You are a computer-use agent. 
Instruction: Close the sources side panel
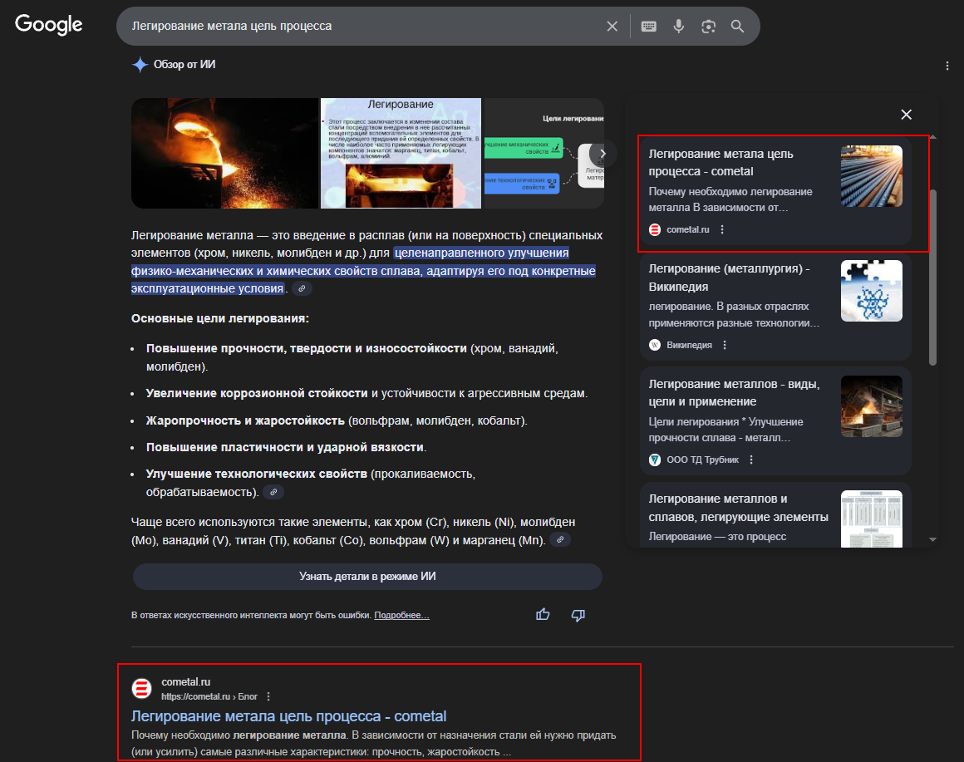tap(907, 115)
